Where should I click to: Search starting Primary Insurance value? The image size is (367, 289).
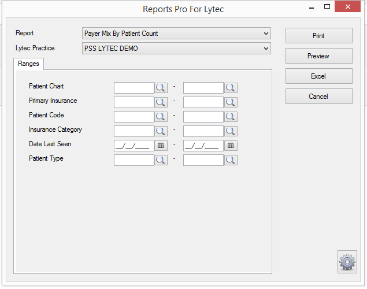pos(161,102)
